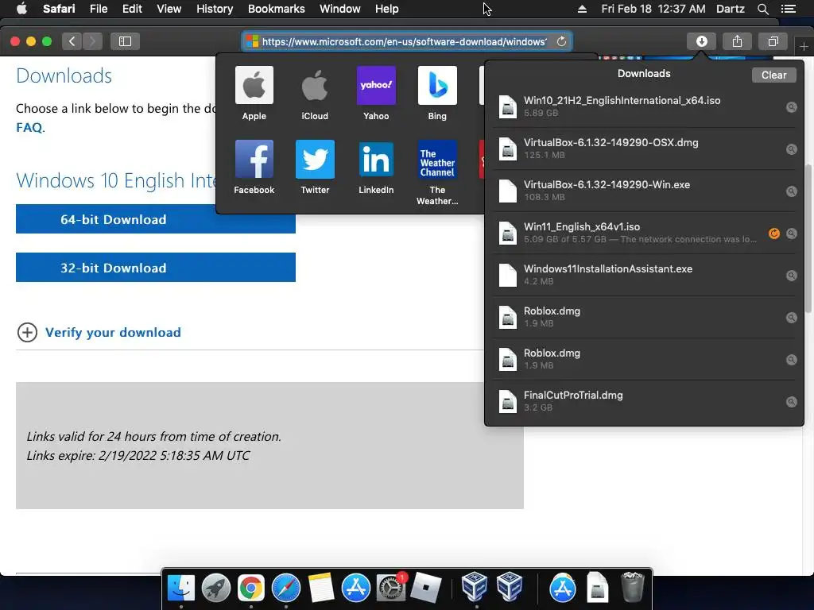Open the App Store from the Dock
The height and width of the screenshot is (610, 814).
[355, 588]
